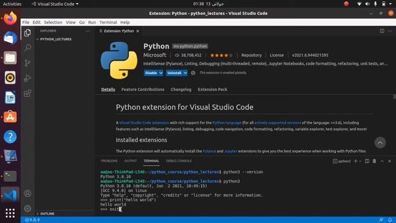Open the Help menu
The width and height of the screenshot is (396, 223).
click(x=125, y=22)
